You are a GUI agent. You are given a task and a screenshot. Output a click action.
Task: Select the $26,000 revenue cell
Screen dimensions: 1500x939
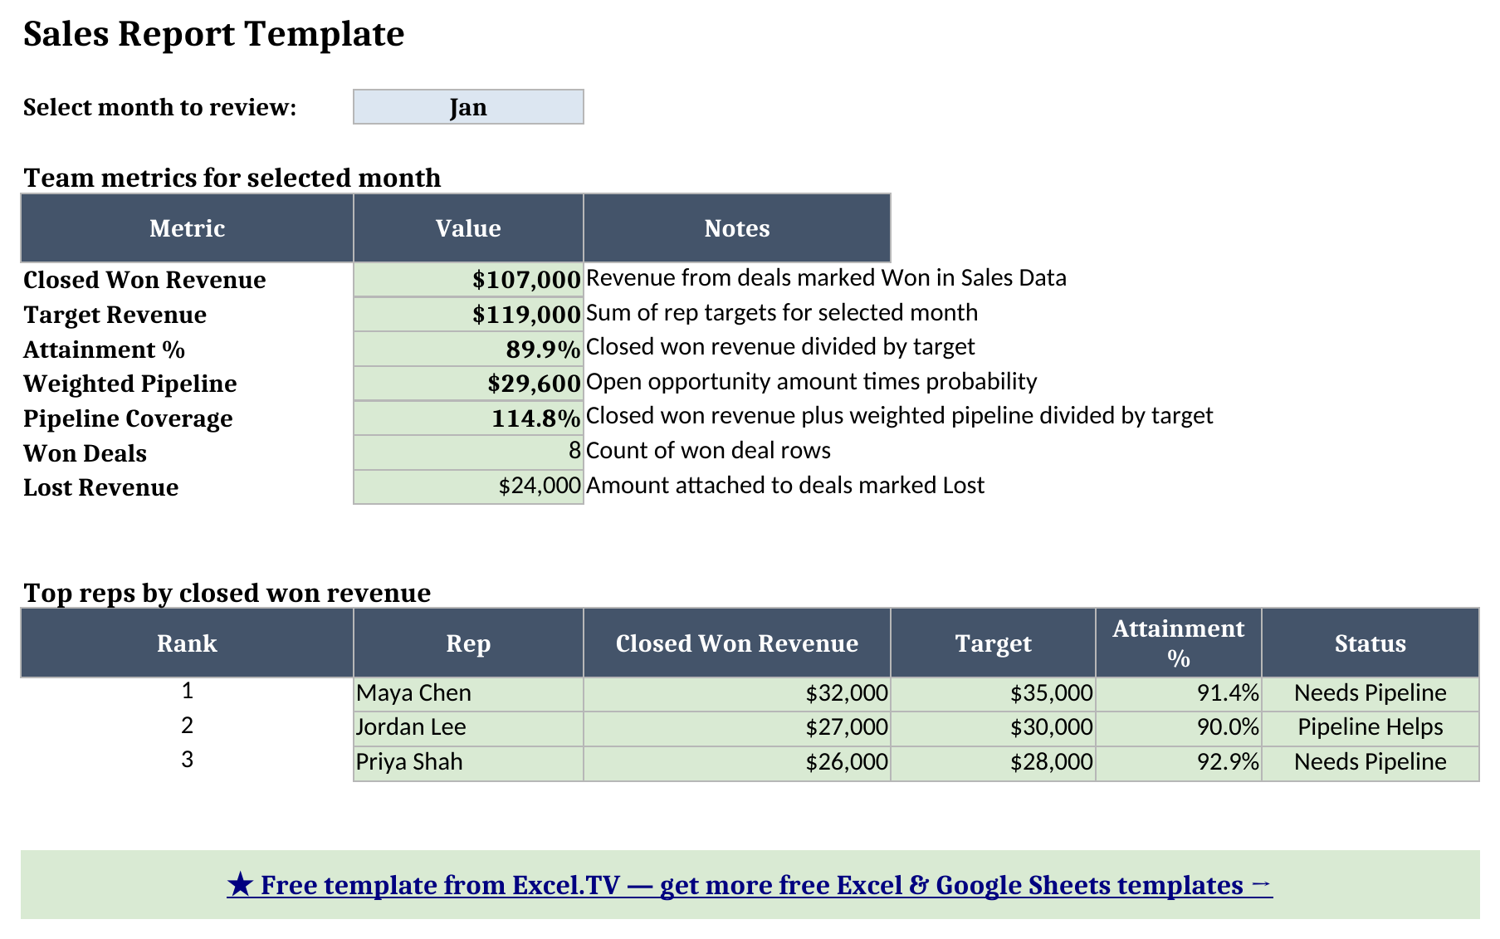pyautogui.click(x=737, y=763)
